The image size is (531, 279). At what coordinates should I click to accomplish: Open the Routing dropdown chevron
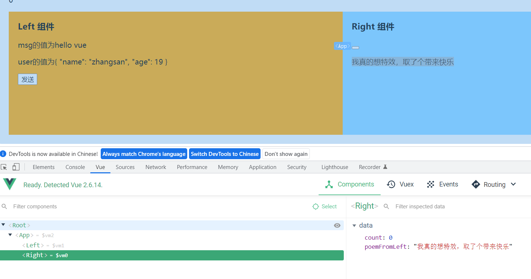513,184
